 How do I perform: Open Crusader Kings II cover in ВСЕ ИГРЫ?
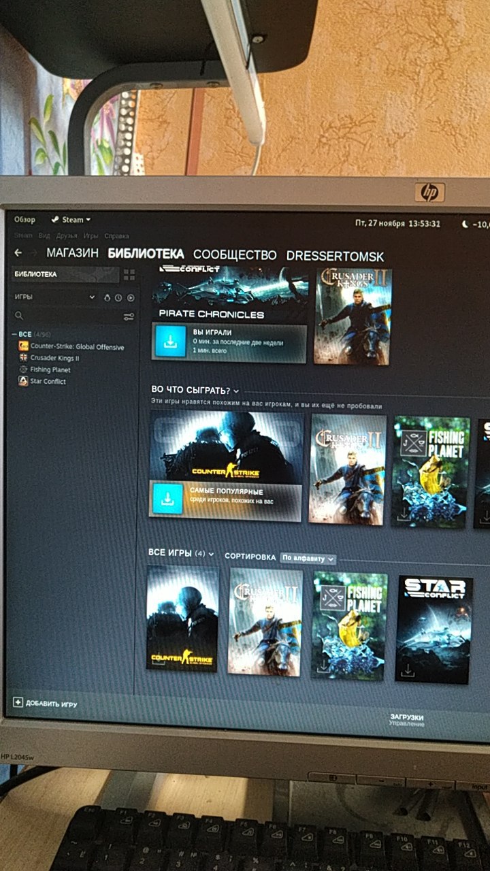pyautogui.click(x=265, y=621)
